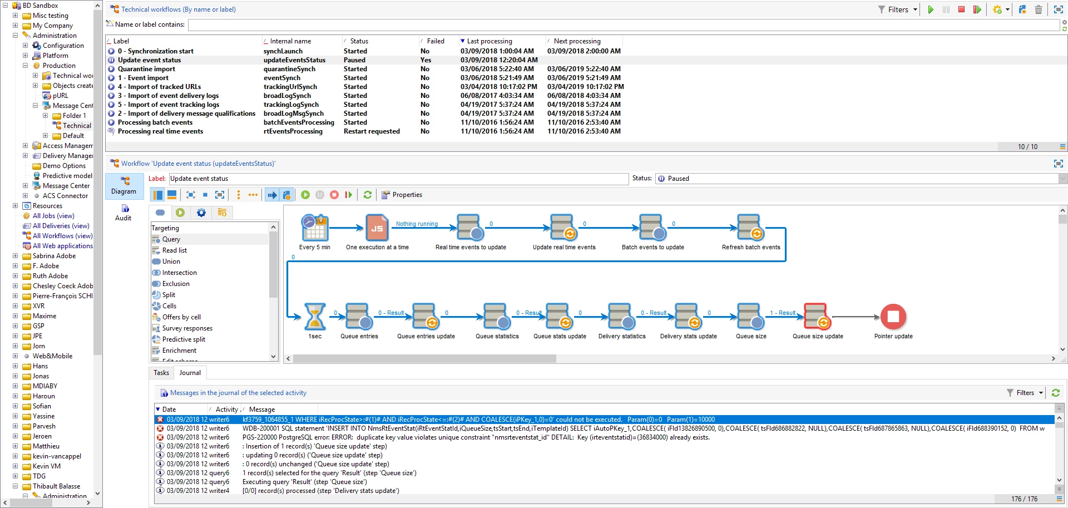Select the 'One execution at a time' JS activity
Screen dimensions: 1068x508
pos(377,228)
